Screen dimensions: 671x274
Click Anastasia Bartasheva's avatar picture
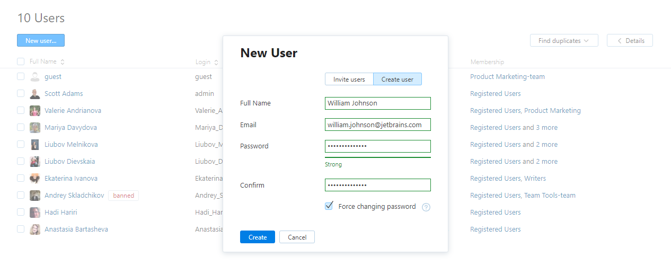[x=35, y=229]
